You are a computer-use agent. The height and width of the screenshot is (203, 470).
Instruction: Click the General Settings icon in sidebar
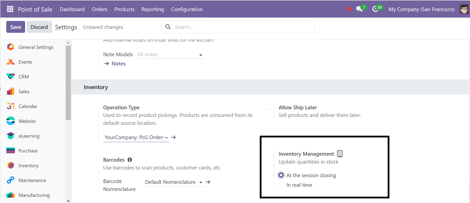pos(11,47)
